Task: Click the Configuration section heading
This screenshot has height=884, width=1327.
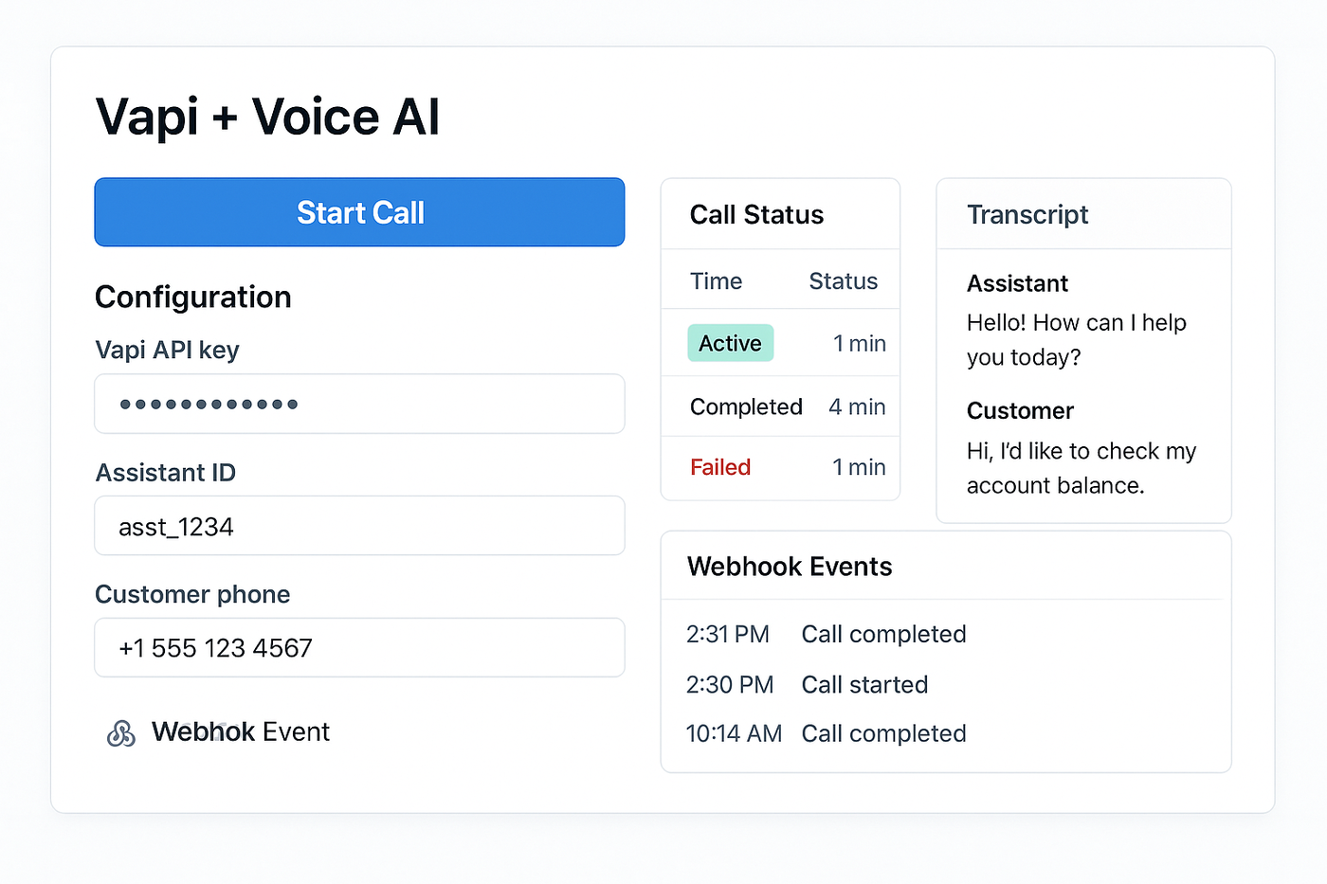Action: click(x=193, y=298)
